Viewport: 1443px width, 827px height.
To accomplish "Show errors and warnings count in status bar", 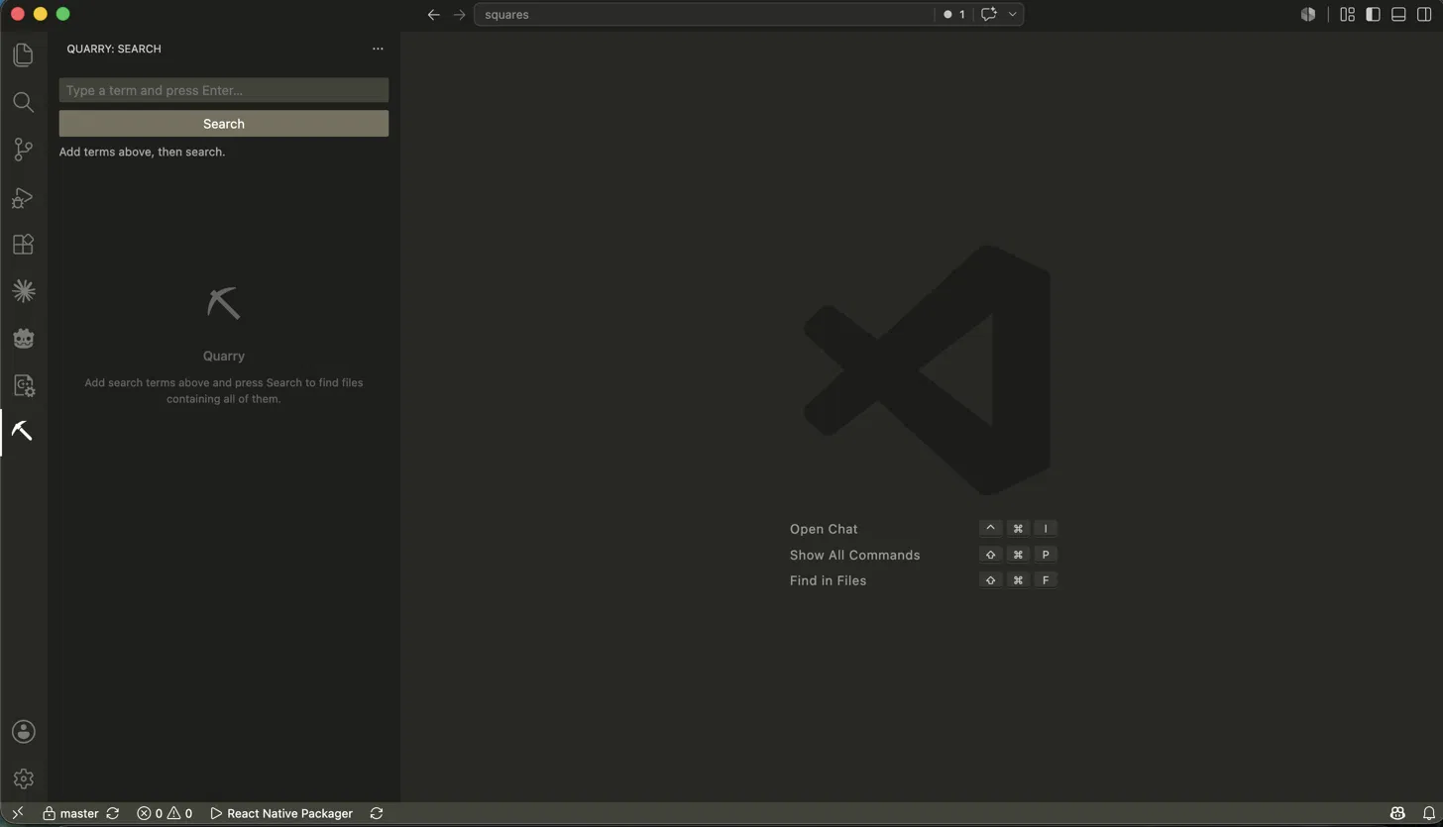I will (x=165, y=813).
